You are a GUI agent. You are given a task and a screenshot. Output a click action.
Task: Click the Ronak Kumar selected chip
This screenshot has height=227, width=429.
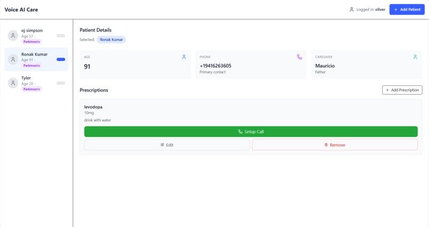tap(111, 40)
